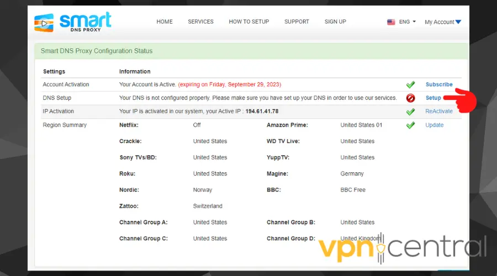Click Amazon Prime value United States 01
Image resolution: width=497 pixels, height=276 pixels.
coord(361,125)
